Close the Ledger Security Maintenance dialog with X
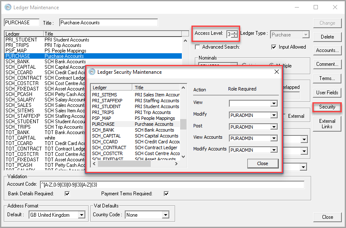346x228 pixels. tap(276, 72)
